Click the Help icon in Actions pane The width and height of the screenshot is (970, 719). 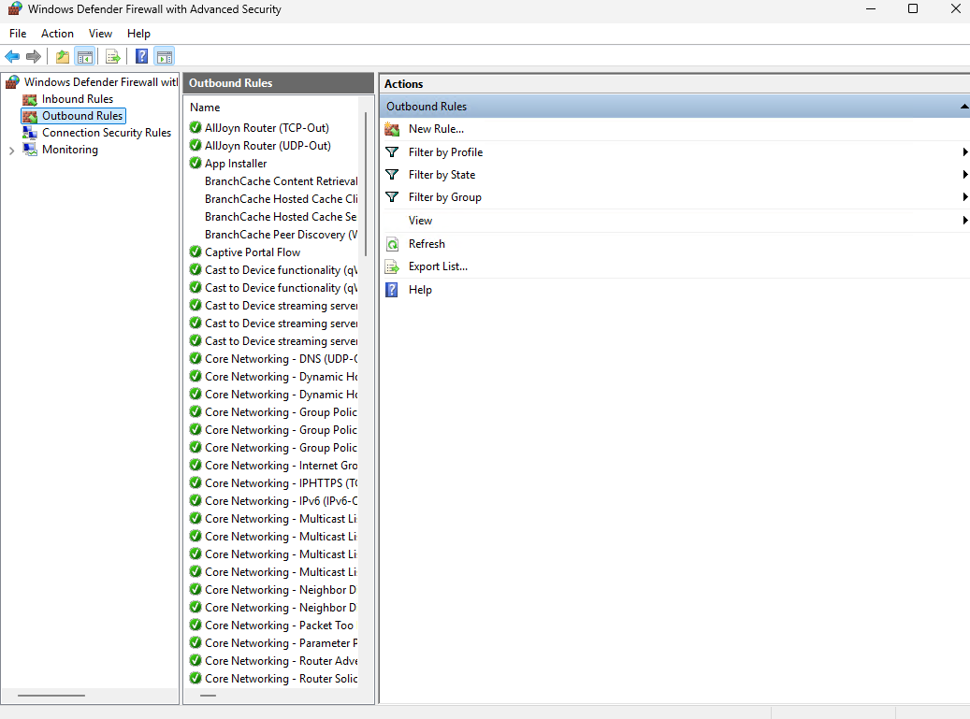tap(392, 289)
